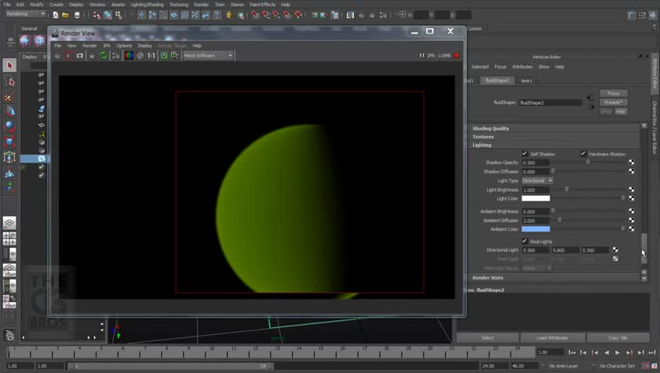Screen dimensions: 660x373
Task: Open the IPR menu in Render View
Action: coord(107,46)
